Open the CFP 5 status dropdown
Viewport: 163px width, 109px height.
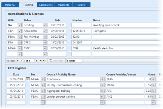click(x=45, y=42)
